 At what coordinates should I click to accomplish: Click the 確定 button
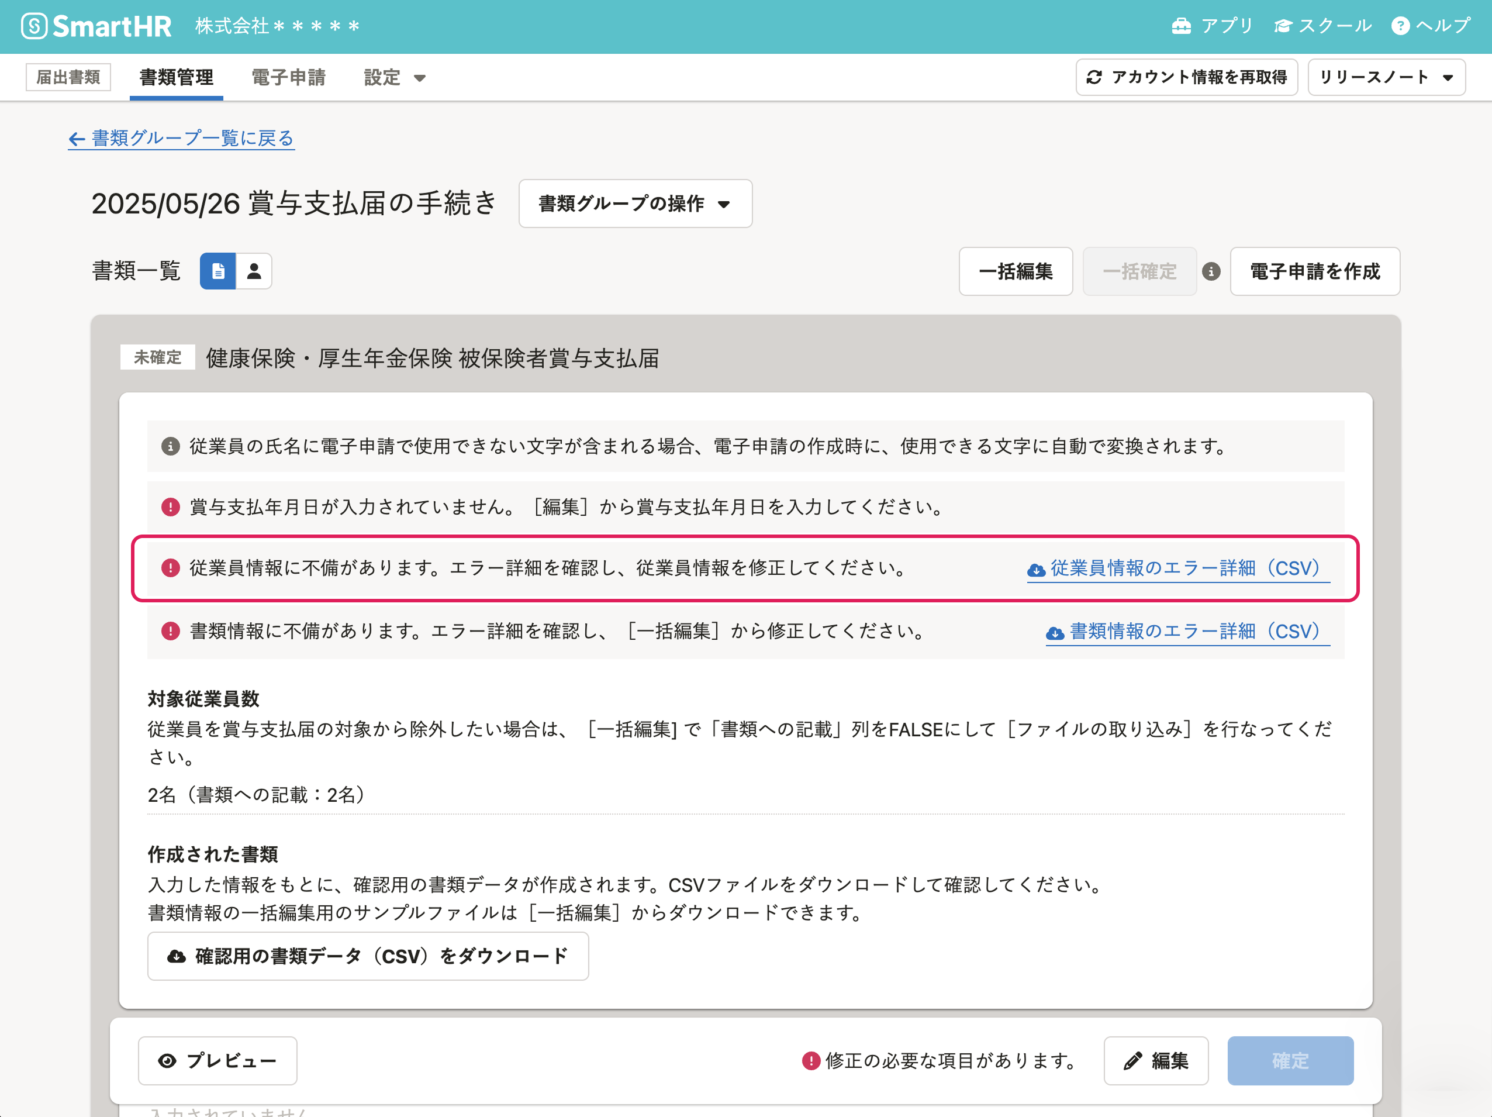click(x=1290, y=1060)
